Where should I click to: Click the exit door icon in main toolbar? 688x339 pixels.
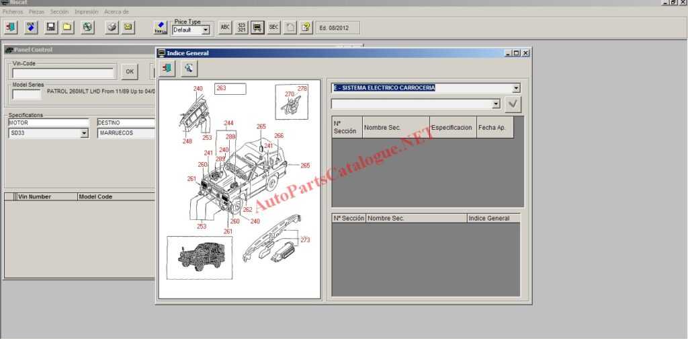click(10, 27)
